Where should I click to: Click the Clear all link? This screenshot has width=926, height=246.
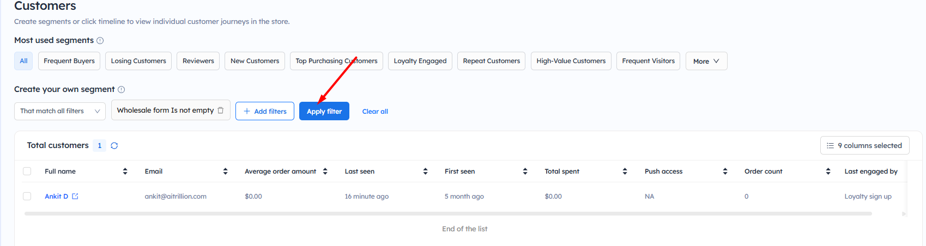pyautogui.click(x=375, y=112)
